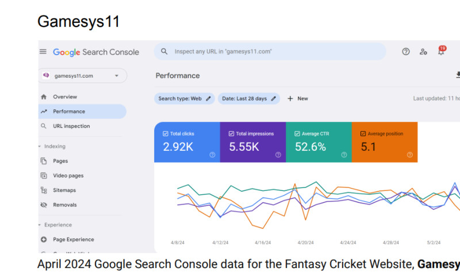Toggle the Average CTR checkbox
Viewport: 460px width, 276px height.
(297, 134)
